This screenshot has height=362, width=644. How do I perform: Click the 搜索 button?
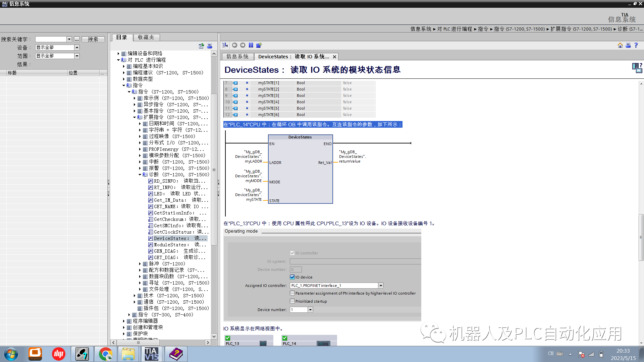pos(93,39)
